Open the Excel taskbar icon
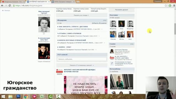Screen dimensions: 176x99 pos(42,97)
